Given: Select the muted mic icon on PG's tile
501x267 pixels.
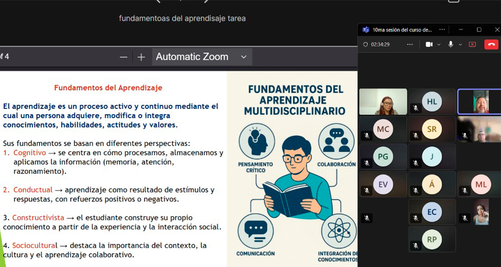Looking at the screenshot, I should [x=367, y=163].
